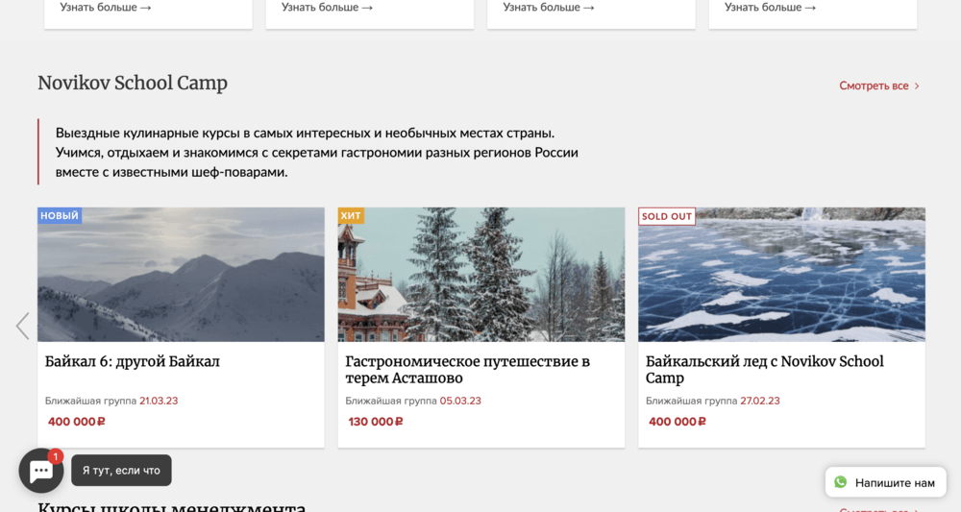The height and width of the screenshot is (512, 961).
Task: Click Ближайшая группа label on Асташово card
Action: coord(391,401)
